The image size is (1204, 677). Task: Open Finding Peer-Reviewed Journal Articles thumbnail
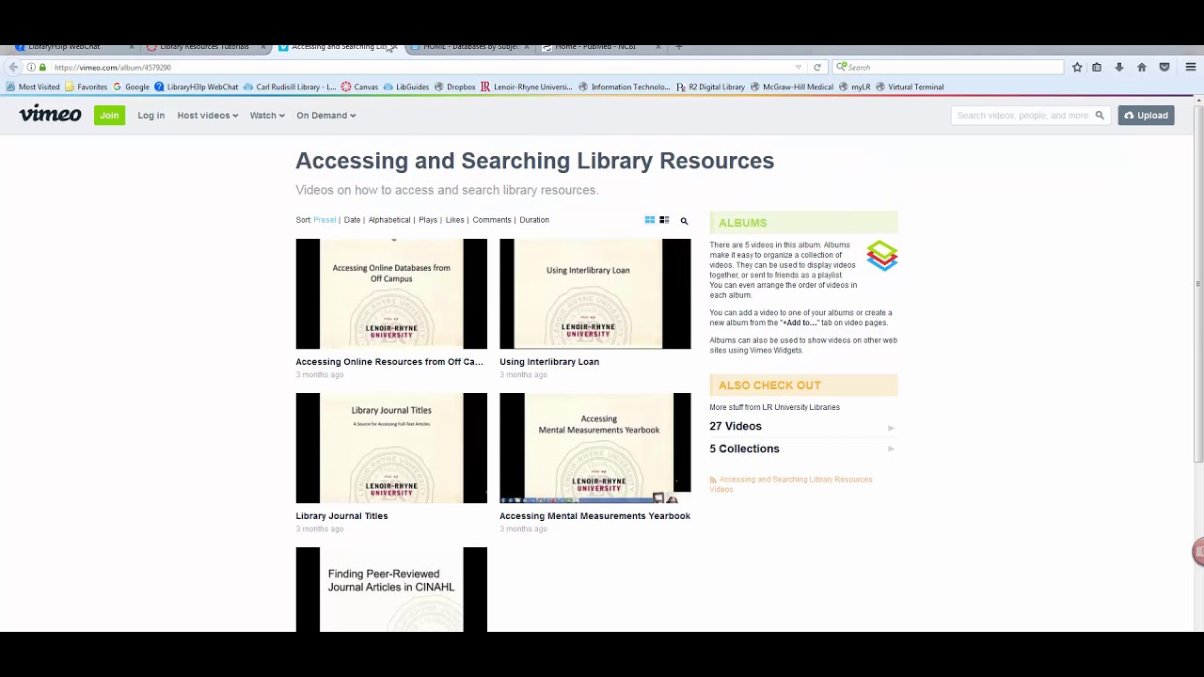pos(391,590)
